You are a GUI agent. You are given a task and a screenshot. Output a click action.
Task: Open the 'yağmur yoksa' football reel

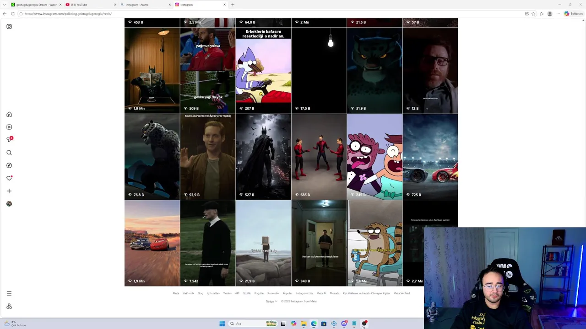(208, 70)
